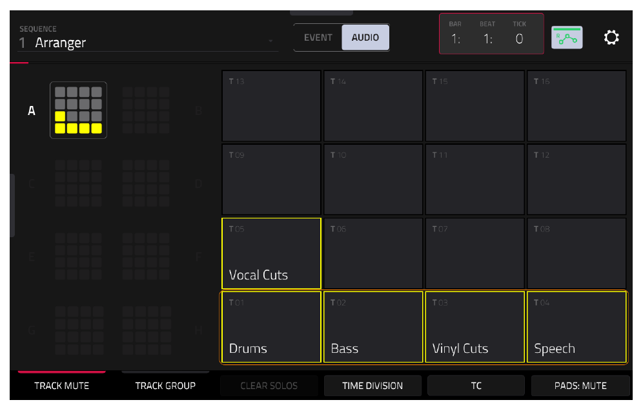The image size is (643, 411).
Task: Switch to the Track Mute tab
Action: click(x=61, y=386)
